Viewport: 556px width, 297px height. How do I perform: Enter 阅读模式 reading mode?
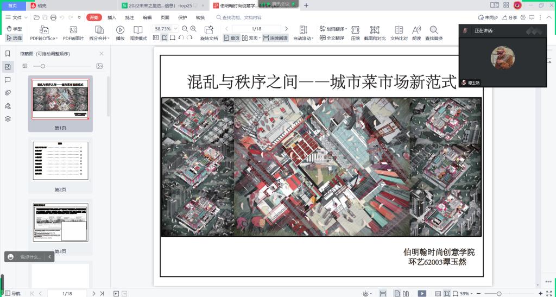138,30
